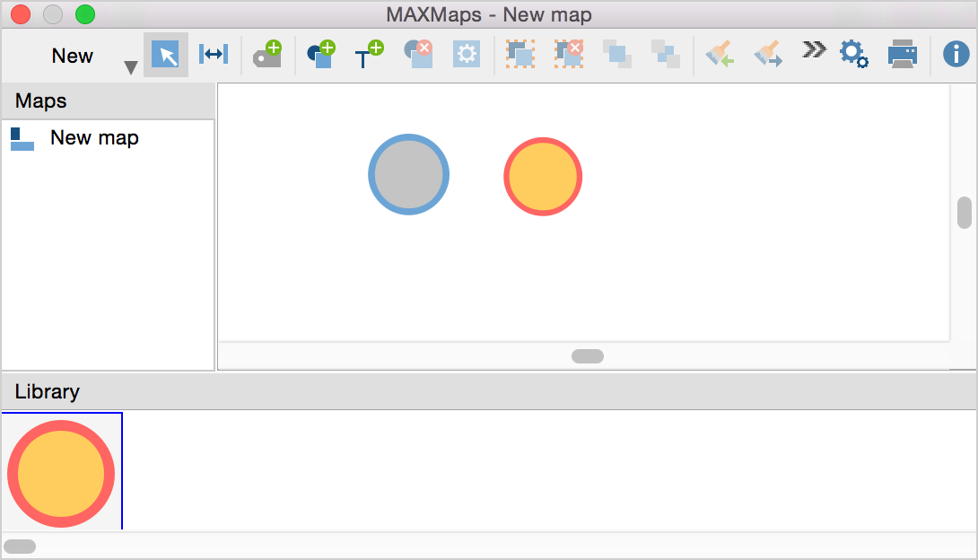Select 'New map' in Maps list
The width and height of the screenshot is (978, 560).
click(x=95, y=138)
